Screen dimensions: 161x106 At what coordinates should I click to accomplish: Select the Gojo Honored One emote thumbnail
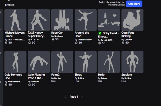[x=15, y=62]
